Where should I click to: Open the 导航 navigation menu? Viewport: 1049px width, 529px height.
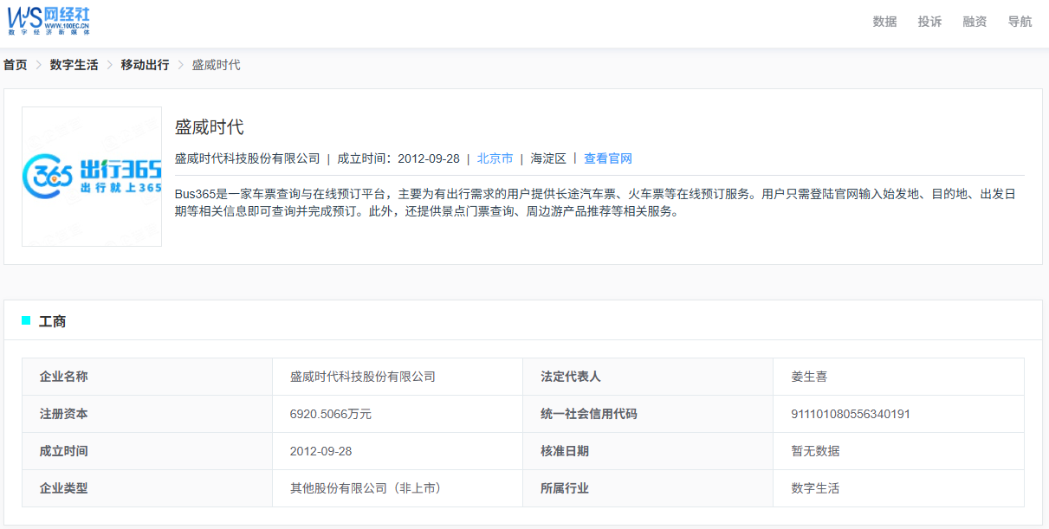pos(1020,22)
